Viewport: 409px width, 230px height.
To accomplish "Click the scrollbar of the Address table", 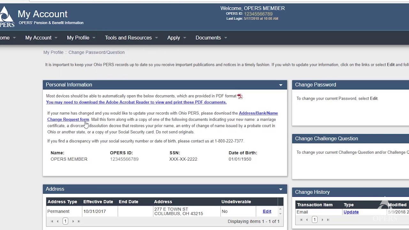I will pos(280,211).
